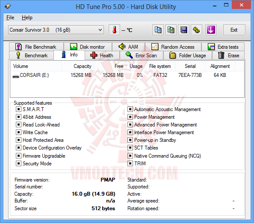The image size is (254, 223).
Task: Toggle the Power Management checkbox
Action: tap(130, 117)
